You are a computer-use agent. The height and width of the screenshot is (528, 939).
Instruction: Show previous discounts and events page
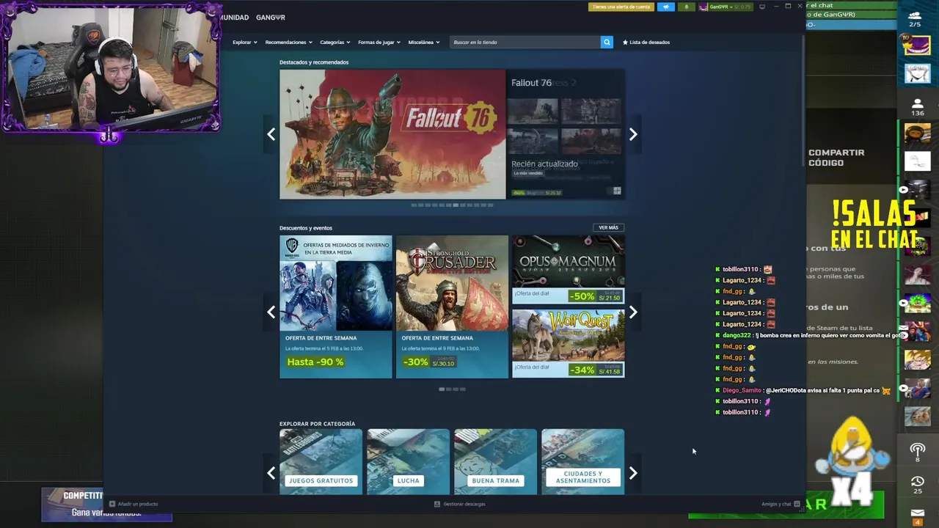point(271,312)
